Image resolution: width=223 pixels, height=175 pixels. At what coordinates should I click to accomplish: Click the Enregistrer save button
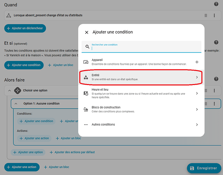click(204, 168)
